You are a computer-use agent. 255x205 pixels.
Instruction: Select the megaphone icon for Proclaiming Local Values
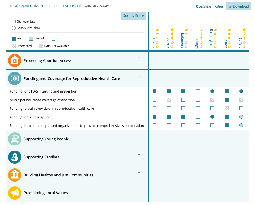(15, 193)
